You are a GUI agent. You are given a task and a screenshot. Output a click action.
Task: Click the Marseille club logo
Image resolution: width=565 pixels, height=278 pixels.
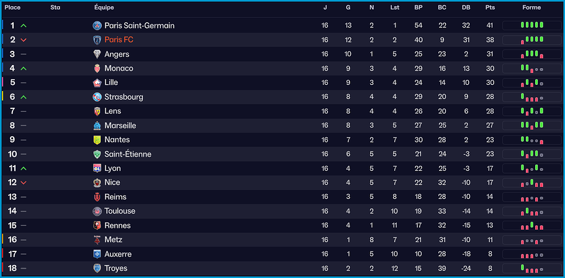pyautogui.click(x=97, y=126)
